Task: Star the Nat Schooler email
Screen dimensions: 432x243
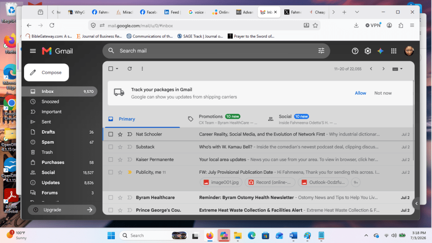Action: (x=120, y=134)
